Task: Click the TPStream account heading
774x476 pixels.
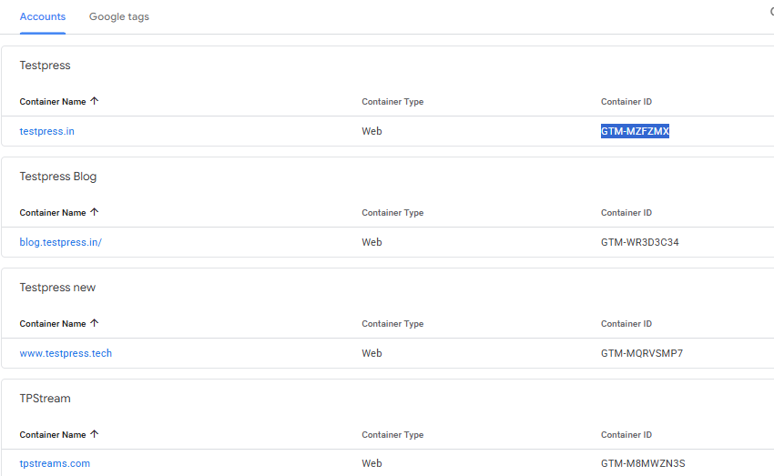Action: (46, 399)
